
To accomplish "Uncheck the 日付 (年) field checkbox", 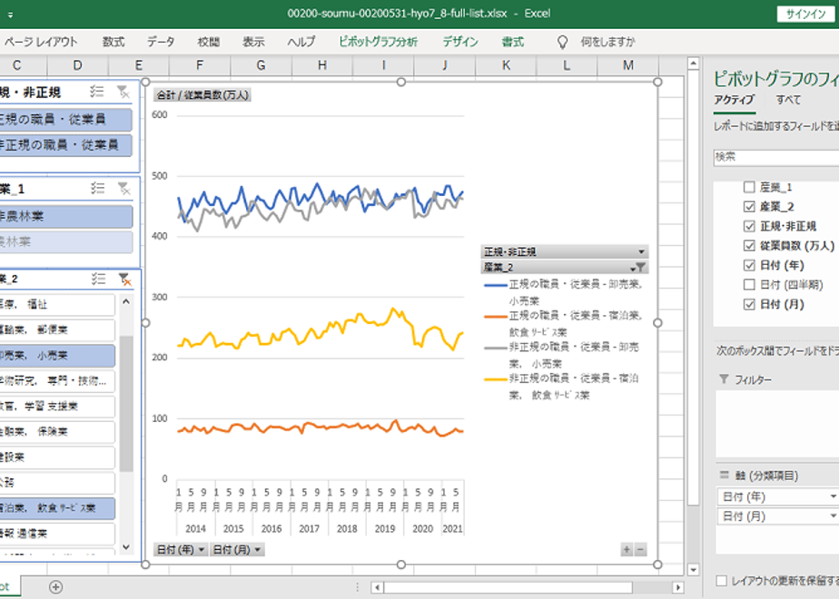I will click(x=749, y=265).
